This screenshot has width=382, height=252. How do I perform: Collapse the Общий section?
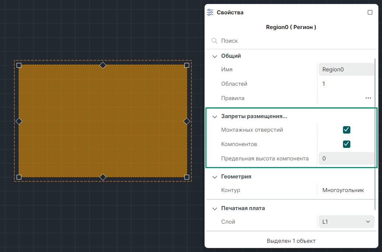(x=215, y=56)
